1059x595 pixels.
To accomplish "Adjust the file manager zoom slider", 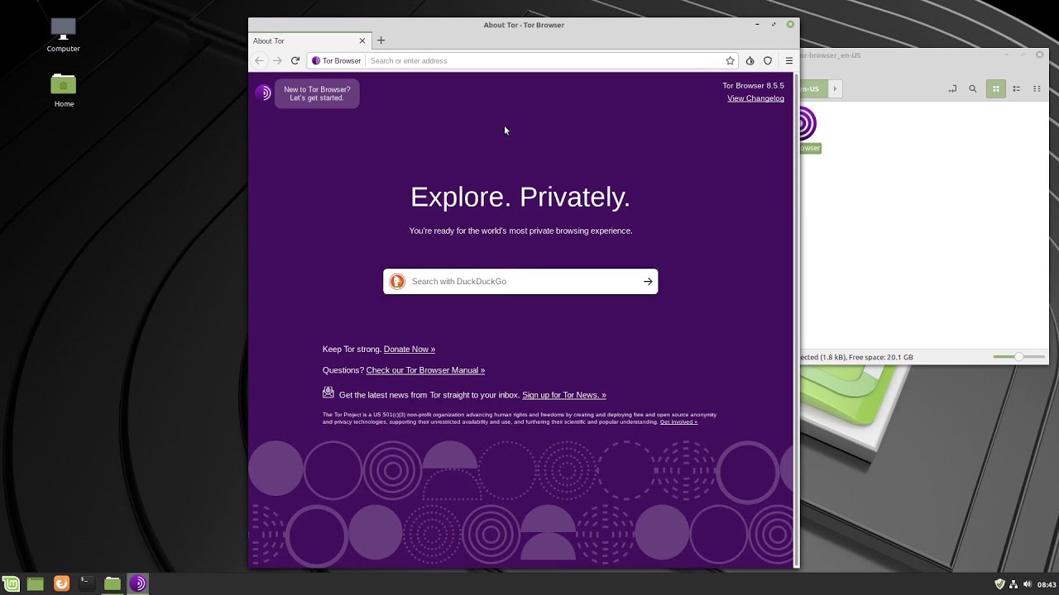I will [x=1019, y=357].
